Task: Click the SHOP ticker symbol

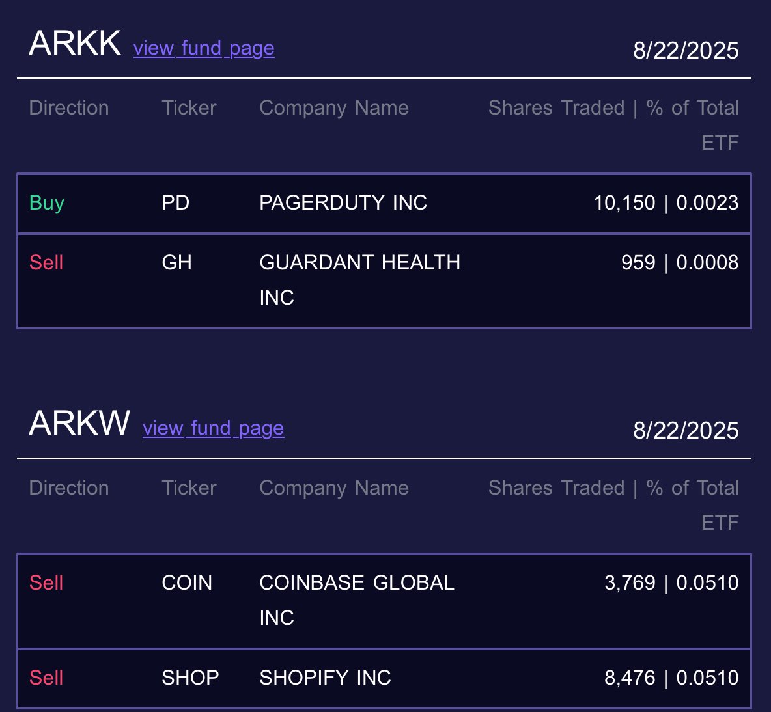Action: pos(190,678)
